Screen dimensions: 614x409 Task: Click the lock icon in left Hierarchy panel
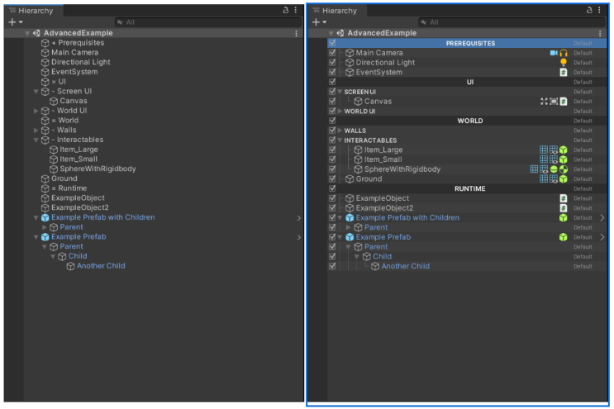coord(286,10)
